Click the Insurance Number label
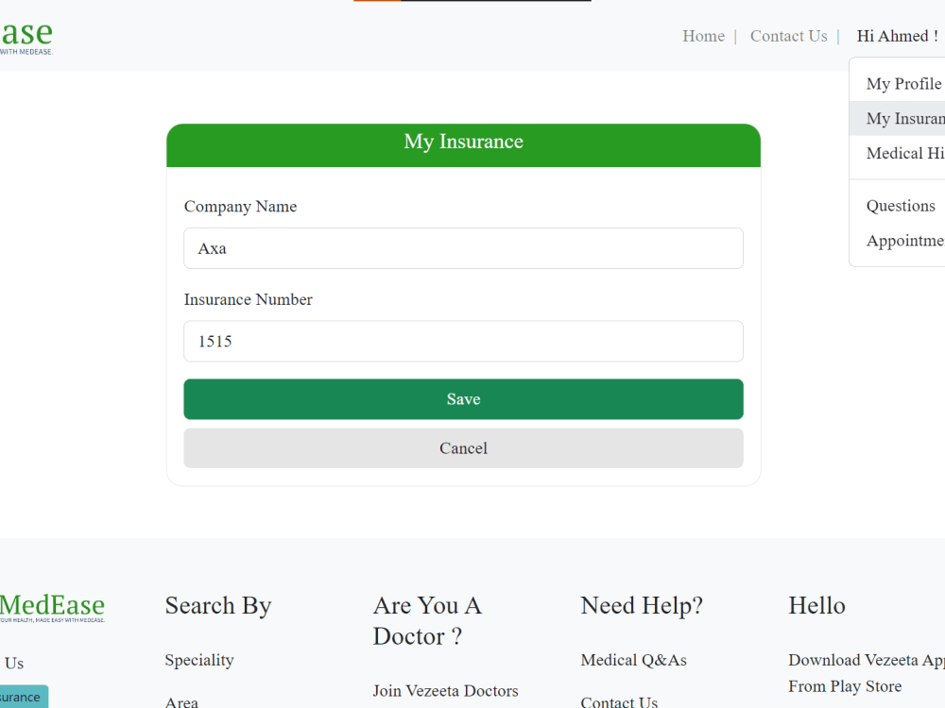Viewport: 945px width, 708px height. pyautogui.click(x=248, y=299)
